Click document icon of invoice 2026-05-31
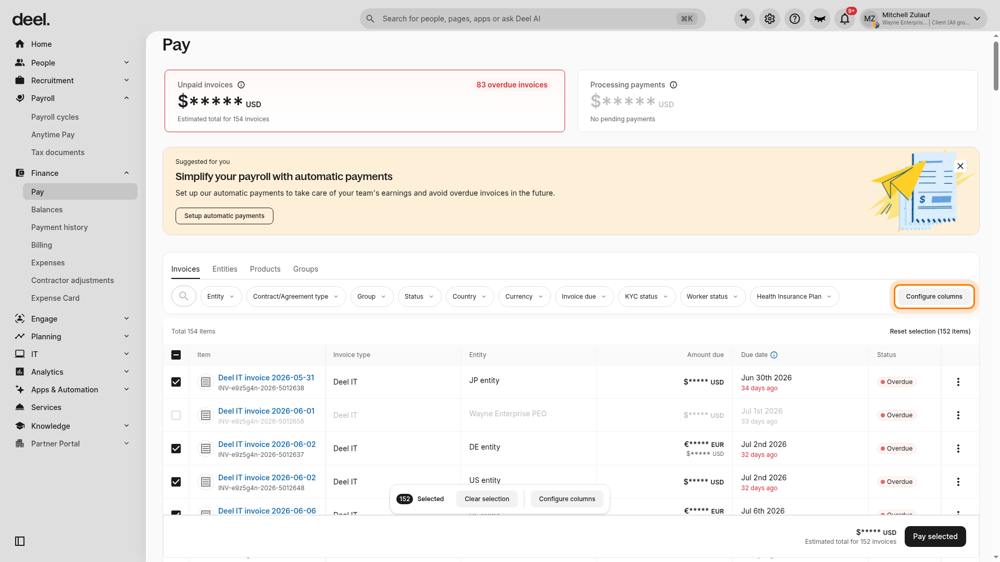The height and width of the screenshot is (562, 1000). pyautogui.click(x=206, y=382)
